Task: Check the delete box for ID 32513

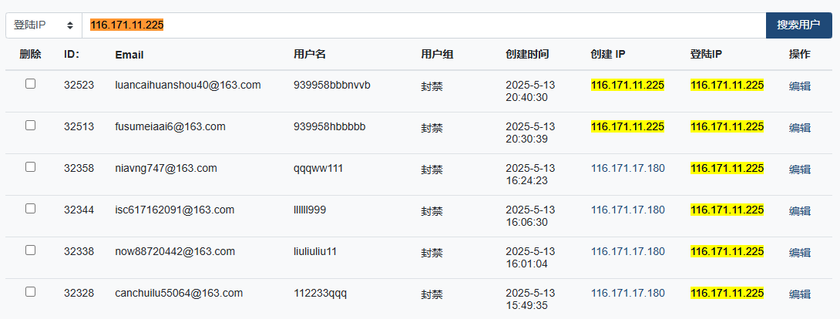Action: click(x=31, y=126)
